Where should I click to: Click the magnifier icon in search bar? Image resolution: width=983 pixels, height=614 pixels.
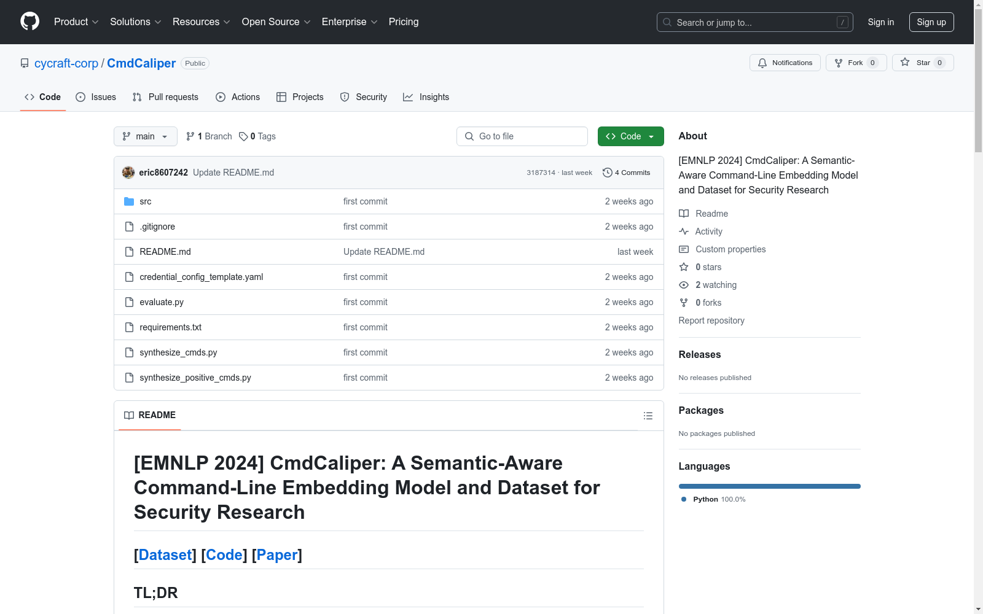point(667,22)
